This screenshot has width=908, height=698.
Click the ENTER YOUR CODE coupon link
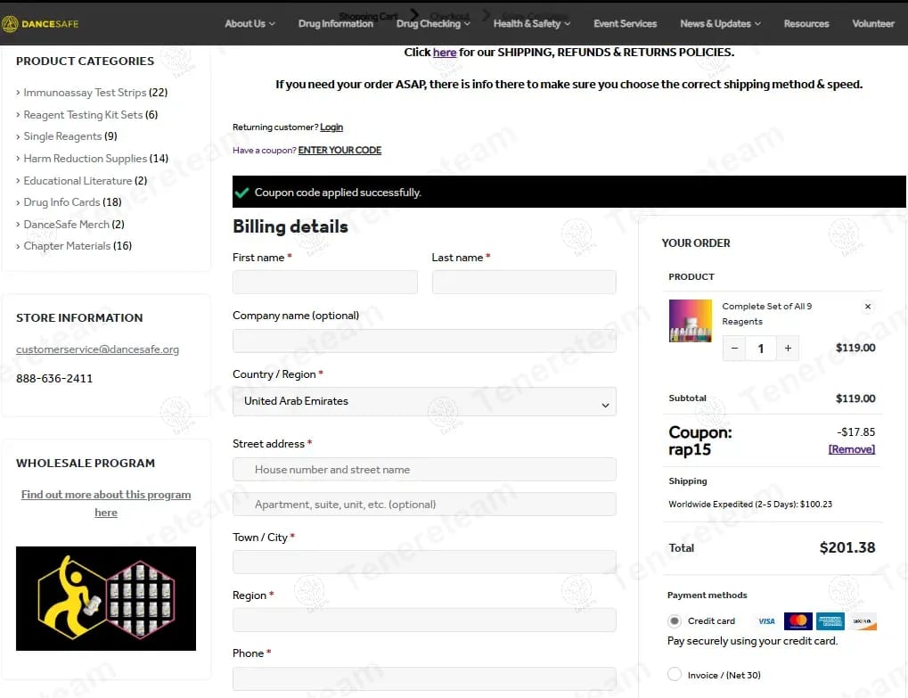[x=339, y=150]
